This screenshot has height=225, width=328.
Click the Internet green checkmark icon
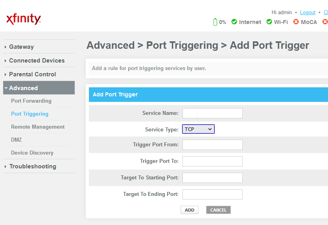click(x=234, y=22)
